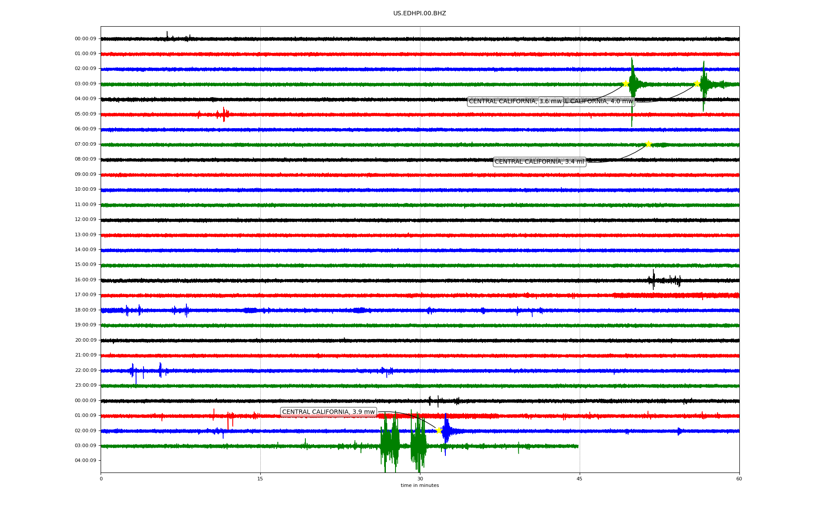Click the CENTRAL CALIFORNIA 3.4 ml label
This screenshot has width=840, height=525.
[x=539, y=162]
